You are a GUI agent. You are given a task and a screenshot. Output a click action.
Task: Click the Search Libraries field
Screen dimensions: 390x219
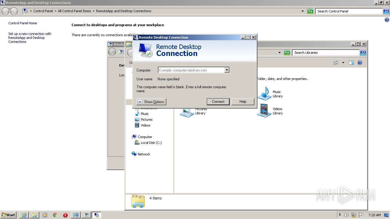(325, 53)
